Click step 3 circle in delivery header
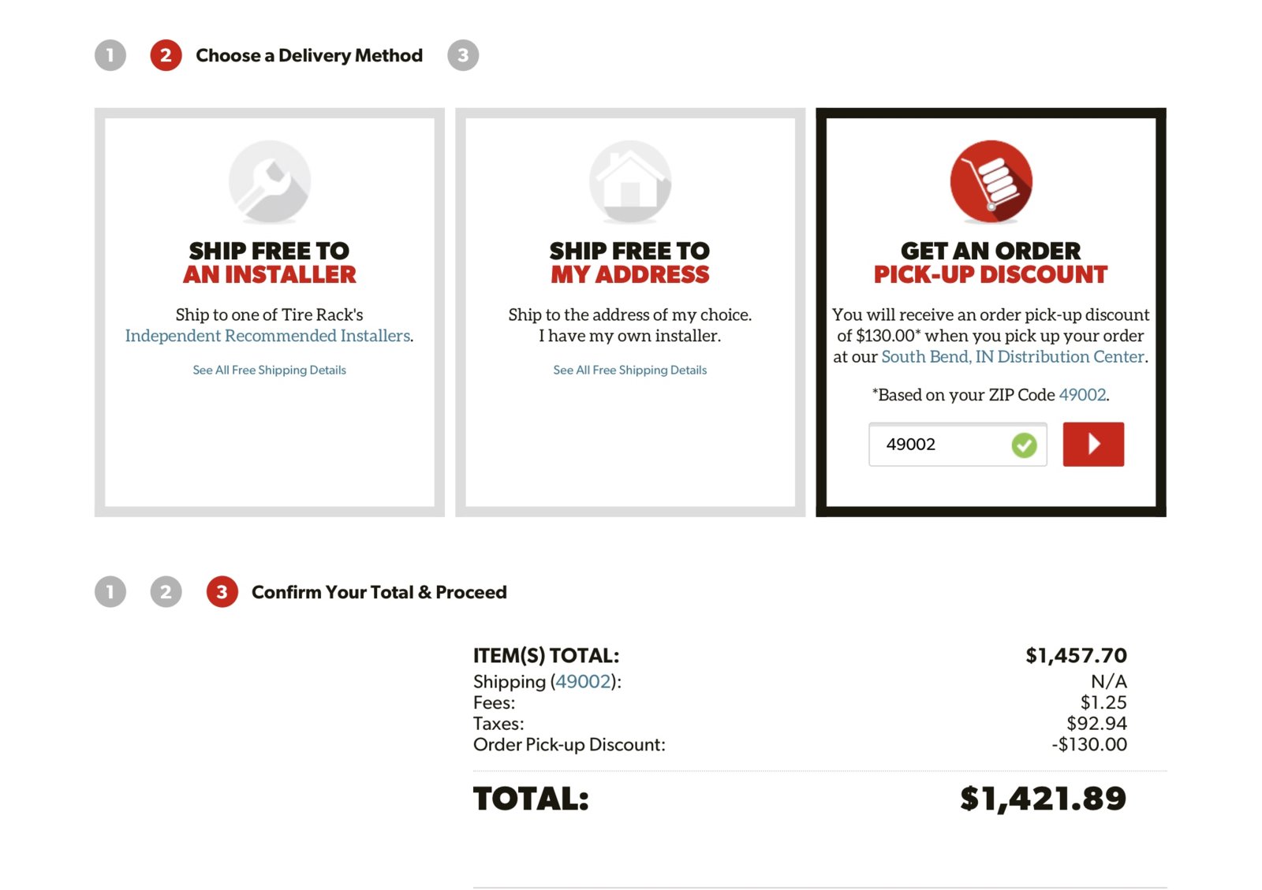Screen dimensions: 1262x890 pos(463,55)
